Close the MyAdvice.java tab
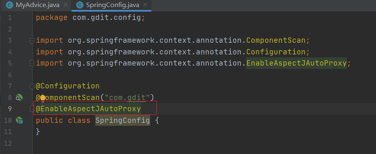This screenshot has width=376, height=154. coord(66,5)
